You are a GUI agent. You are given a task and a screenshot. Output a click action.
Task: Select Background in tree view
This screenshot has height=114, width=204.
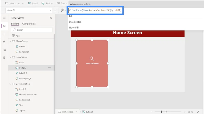[24, 100]
